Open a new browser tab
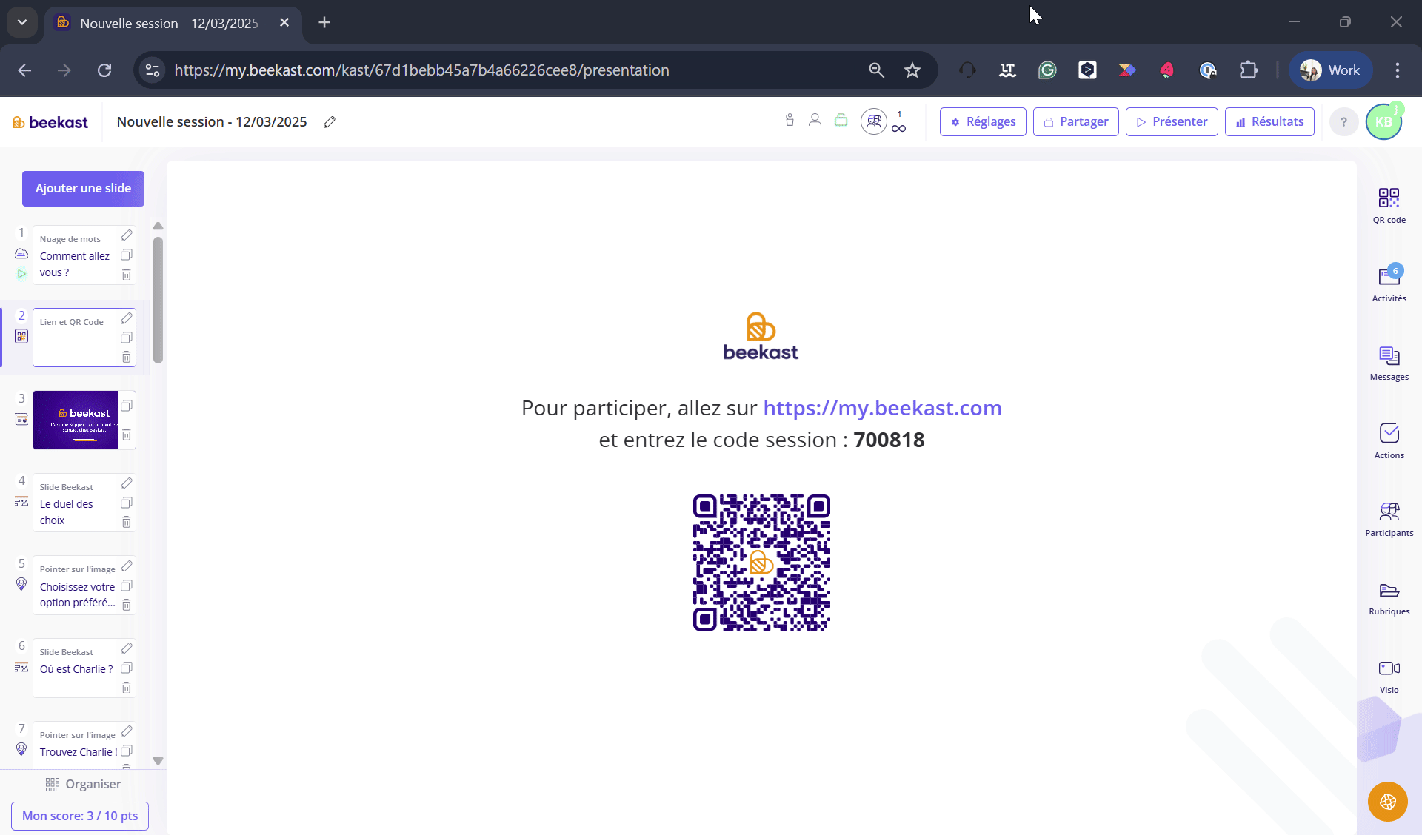Viewport: 1422px width, 835px height. (324, 23)
